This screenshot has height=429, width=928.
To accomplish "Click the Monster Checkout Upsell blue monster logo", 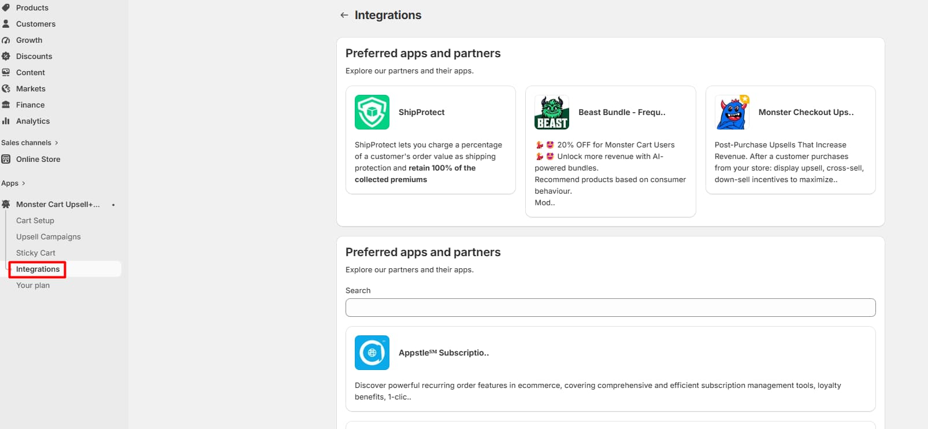I will (x=732, y=112).
